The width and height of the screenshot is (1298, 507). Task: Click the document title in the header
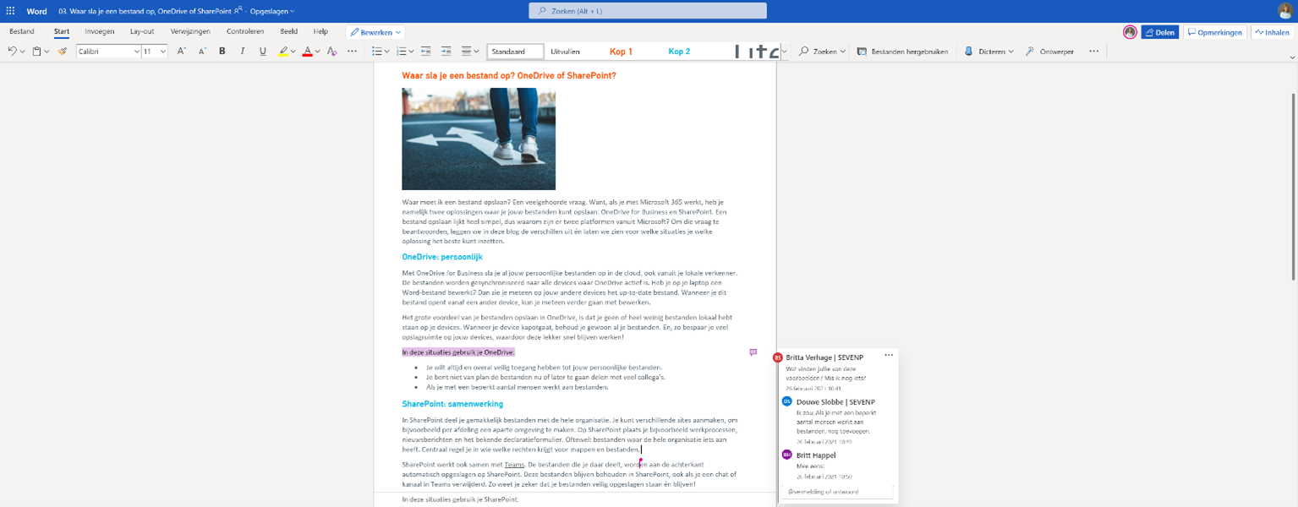(145, 11)
